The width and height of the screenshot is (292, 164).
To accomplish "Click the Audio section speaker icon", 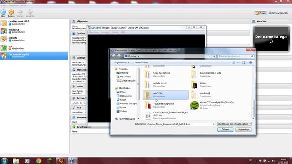I will 74,87.
